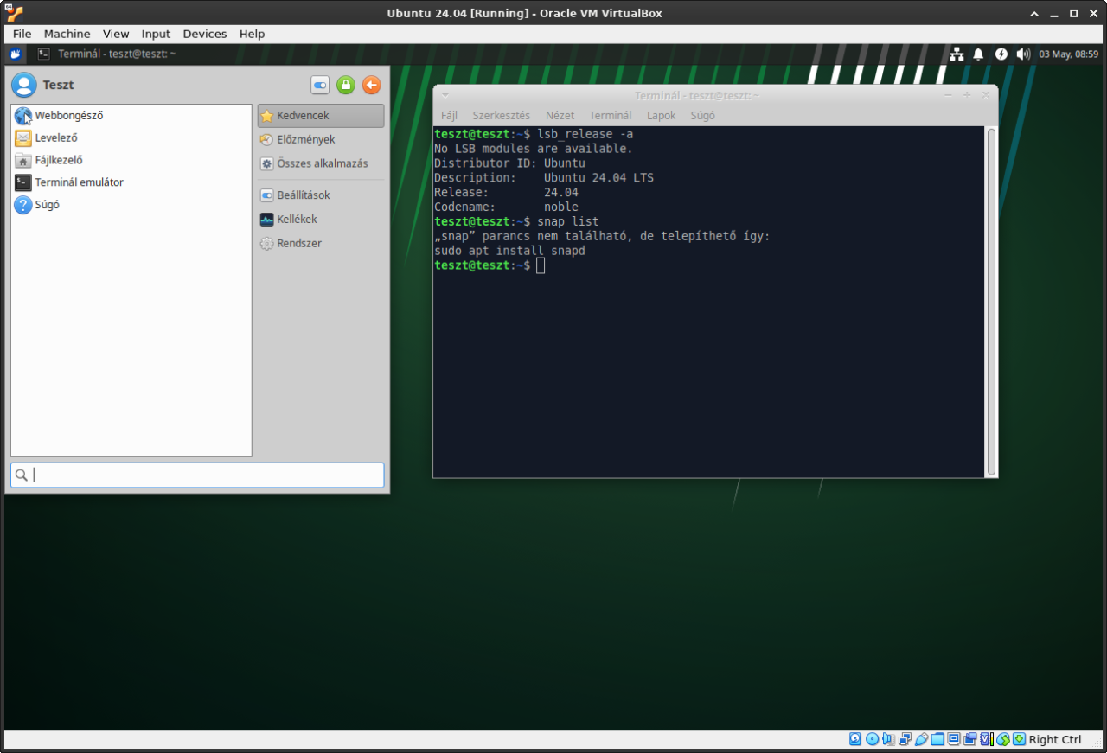Click the recording status icon
The width and height of the screenshot is (1107, 753).
970,739
